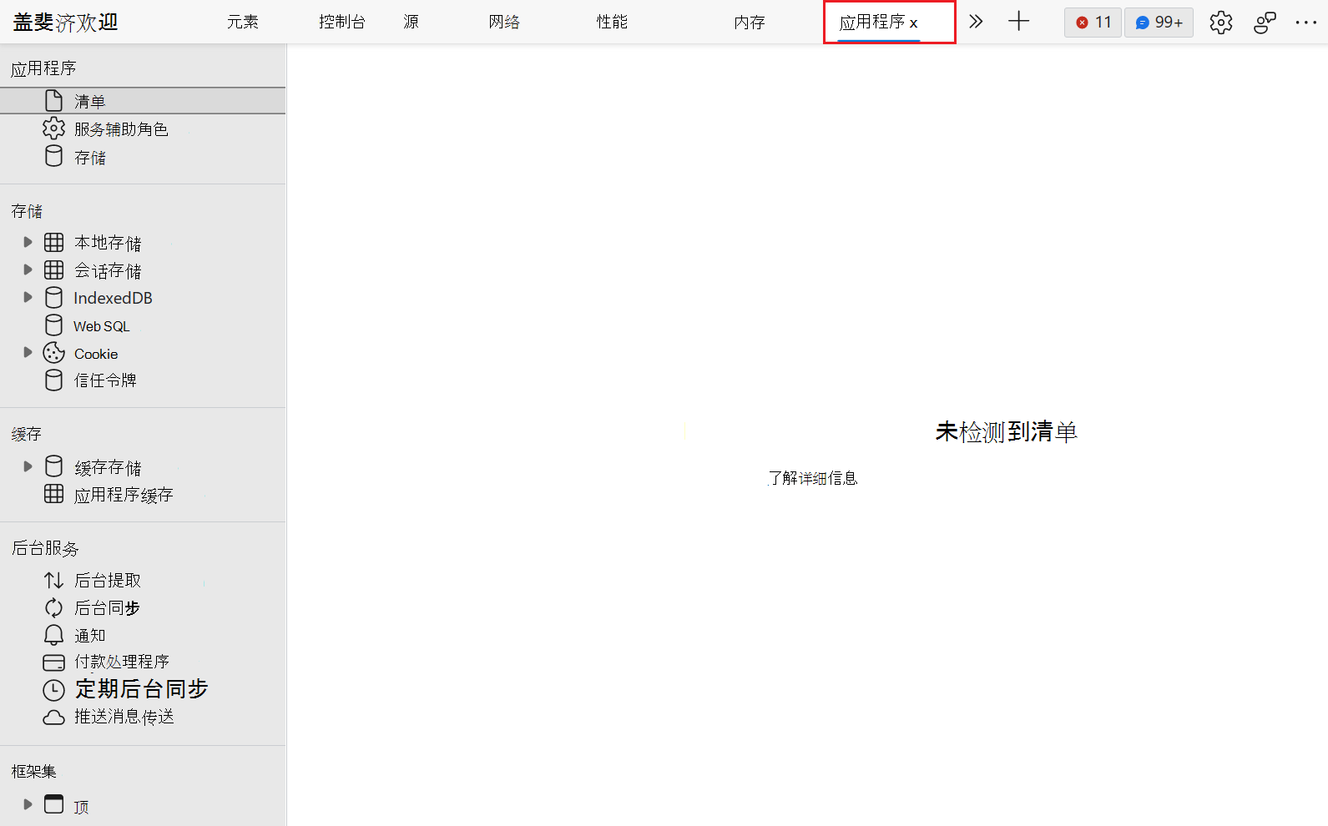Click the 会话存储 grid icon
The image size is (1328, 826).
pos(53,269)
